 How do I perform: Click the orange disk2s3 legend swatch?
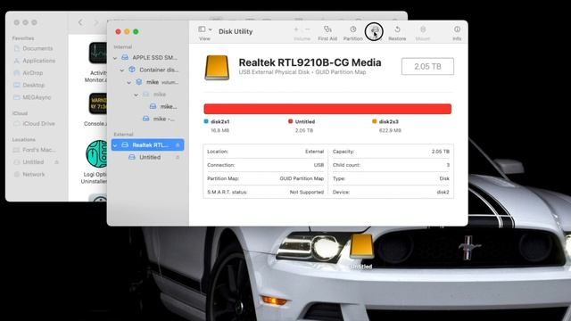click(x=375, y=121)
